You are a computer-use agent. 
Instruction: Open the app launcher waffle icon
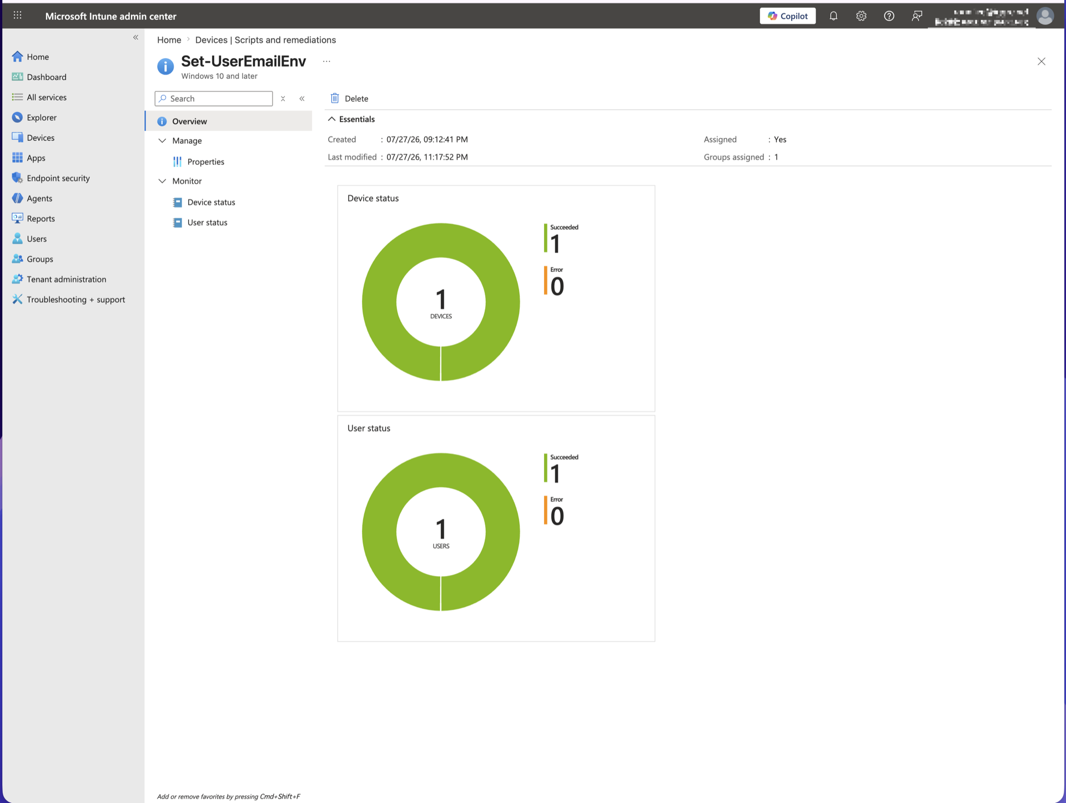tap(18, 16)
